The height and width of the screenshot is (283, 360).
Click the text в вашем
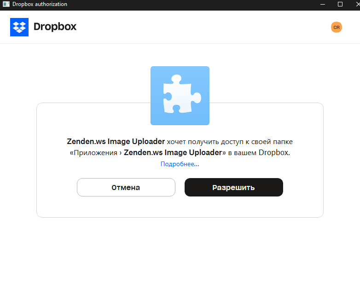(x=242, y=153)
